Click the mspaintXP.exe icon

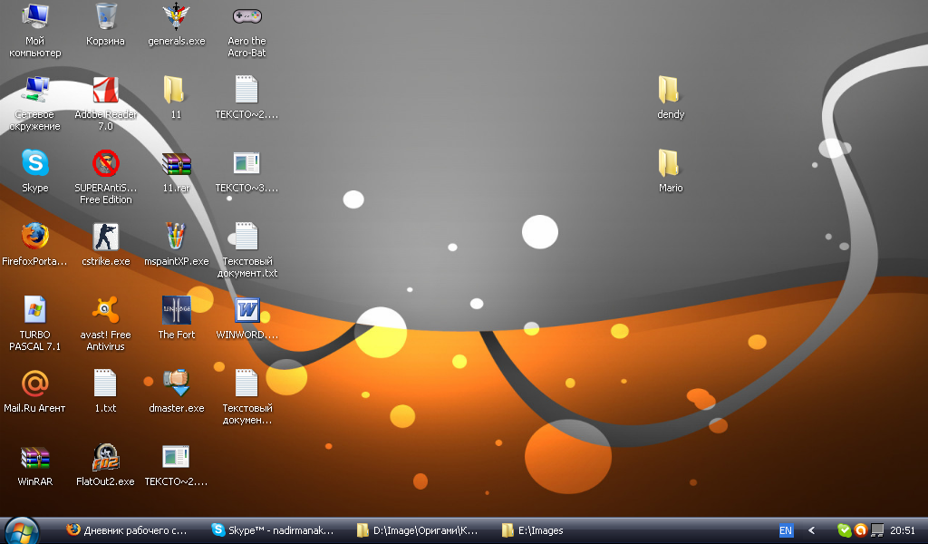pos(176,238)
